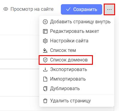Click the layout icon next to Редактировать макет
The width and height of the screenshot is (119, 111).
tap(45, 31)
